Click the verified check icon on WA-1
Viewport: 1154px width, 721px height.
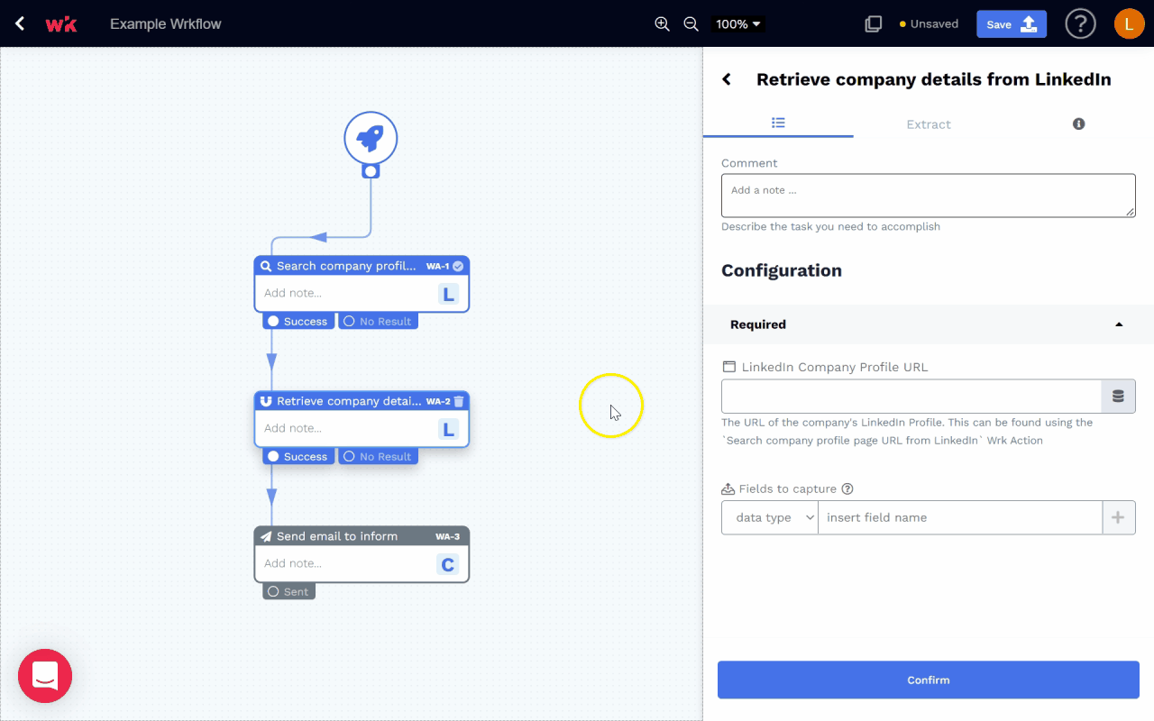(458, 266)
